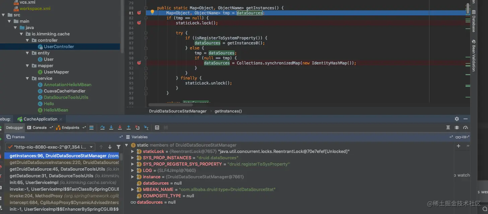Open the Database side tool window

[x=474, y=21]
